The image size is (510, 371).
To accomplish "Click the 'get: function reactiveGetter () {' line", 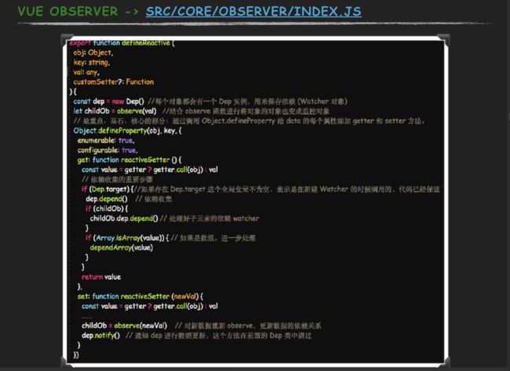I will coord(129,160).
